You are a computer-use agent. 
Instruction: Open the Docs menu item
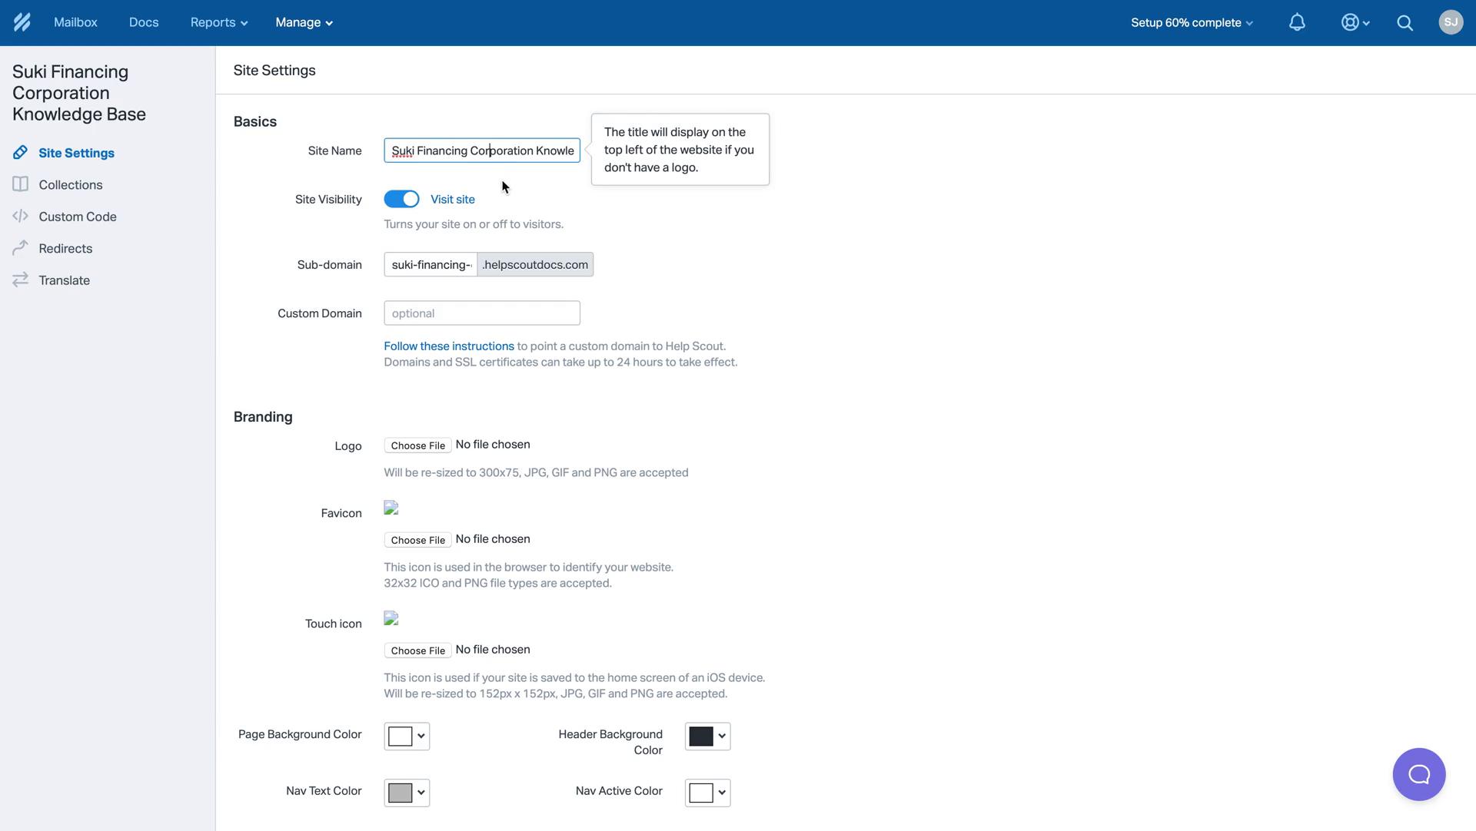coord(143,22)
